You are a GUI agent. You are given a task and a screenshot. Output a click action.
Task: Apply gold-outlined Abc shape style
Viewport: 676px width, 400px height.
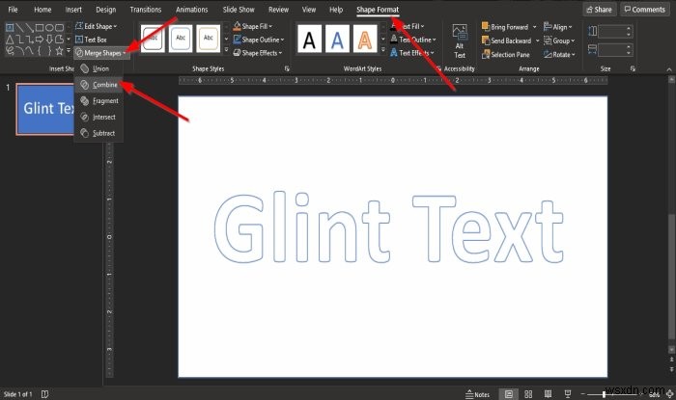pos(209,39)
